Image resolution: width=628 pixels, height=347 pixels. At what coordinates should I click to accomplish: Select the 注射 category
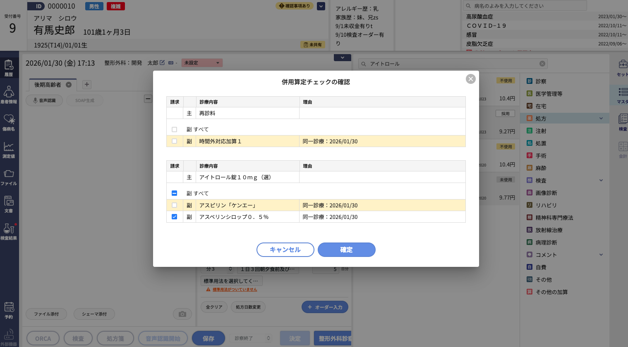point(565,131)
